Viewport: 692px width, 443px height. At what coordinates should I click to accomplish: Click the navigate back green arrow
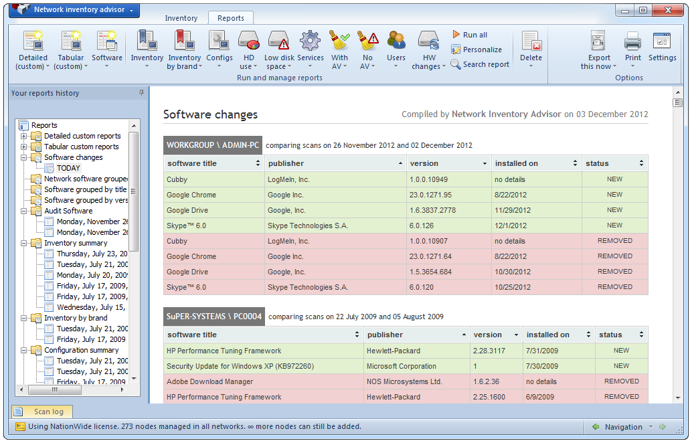pyautogui.click(x=596, y=427)
